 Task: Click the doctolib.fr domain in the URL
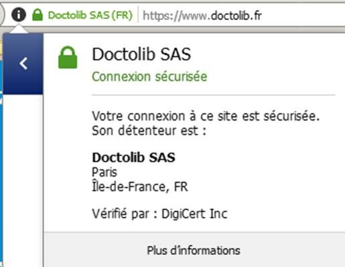pyautogui.click(x=236, y=15)
